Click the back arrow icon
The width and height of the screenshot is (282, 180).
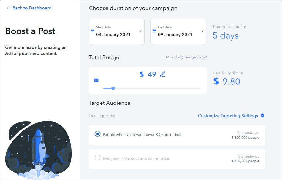coord(8,8)
